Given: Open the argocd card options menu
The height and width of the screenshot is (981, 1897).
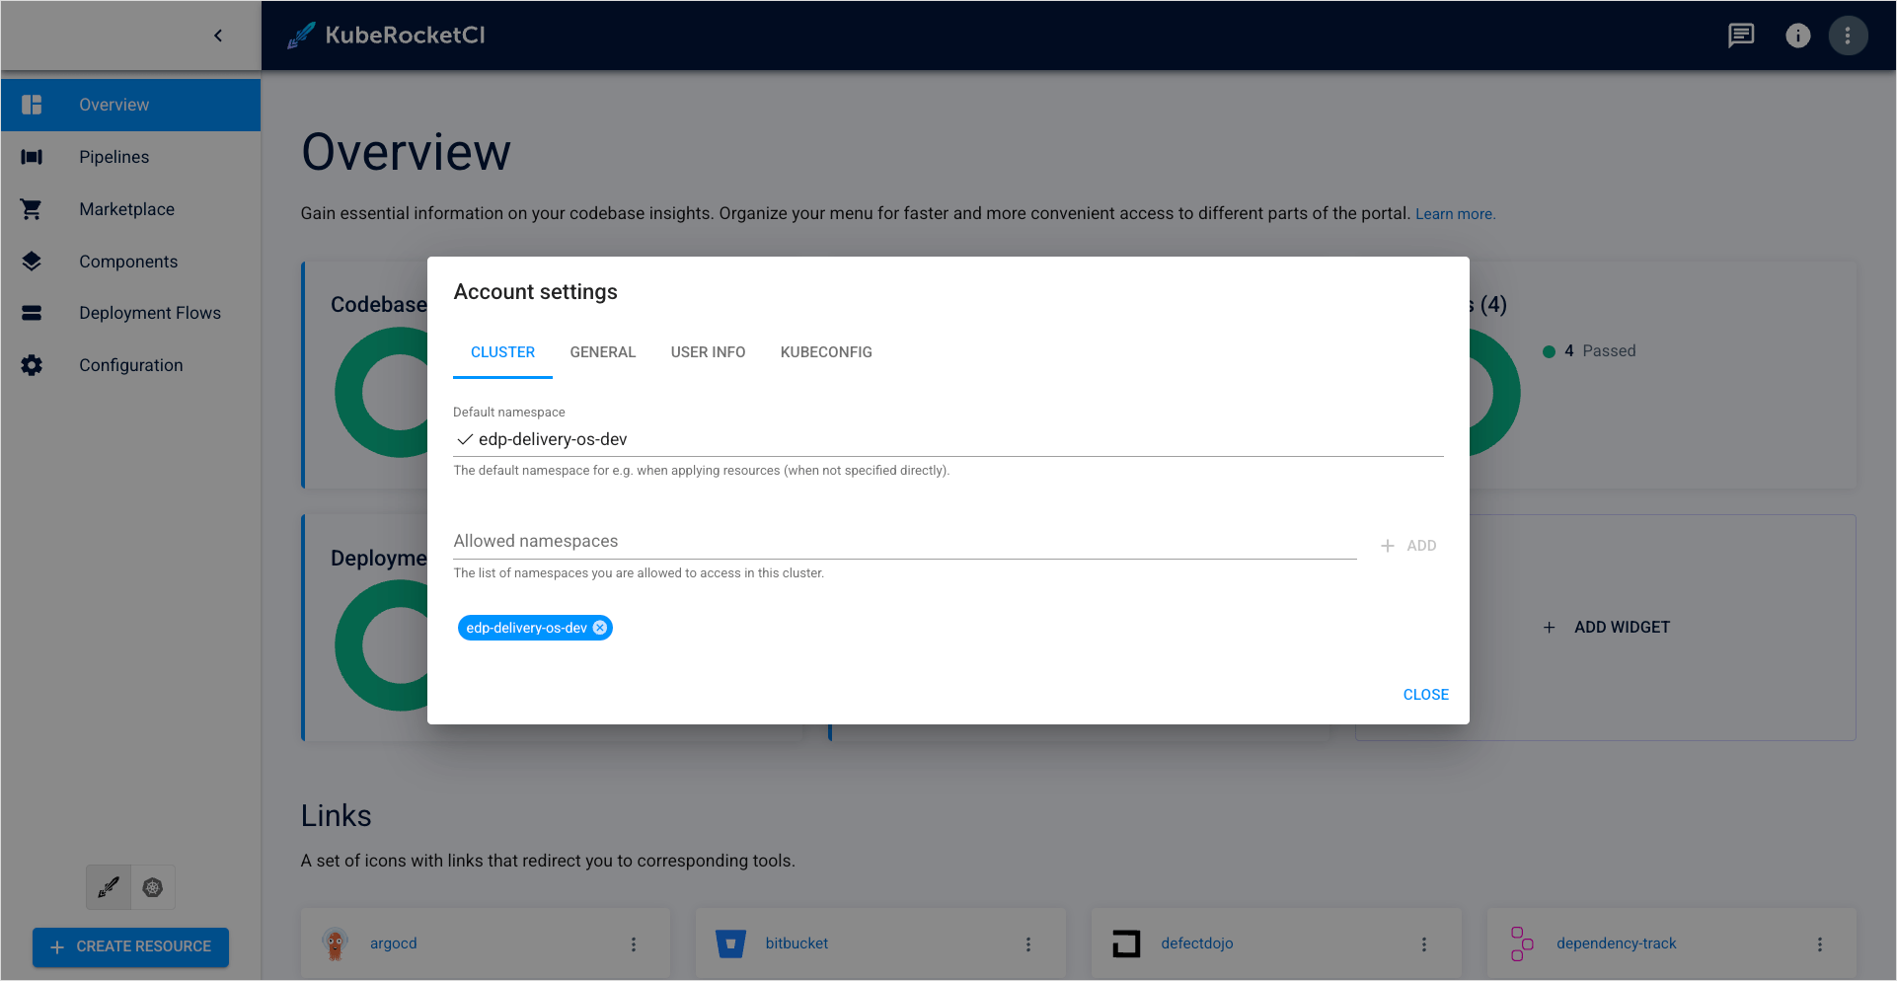Looking at the screenshot, I should point(634,944).
